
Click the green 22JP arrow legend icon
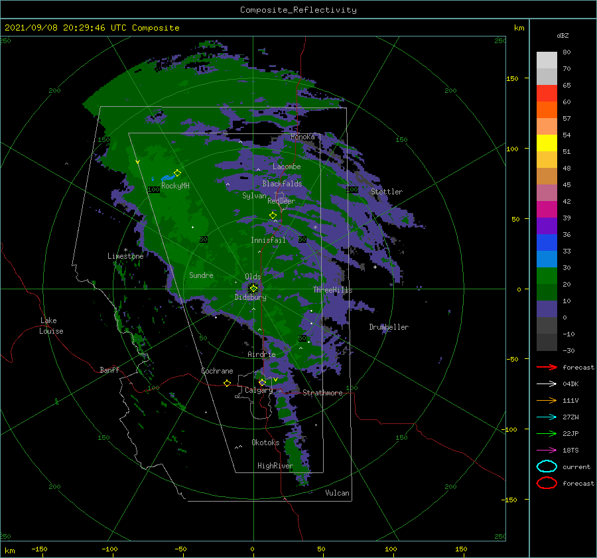click(547, 433)
